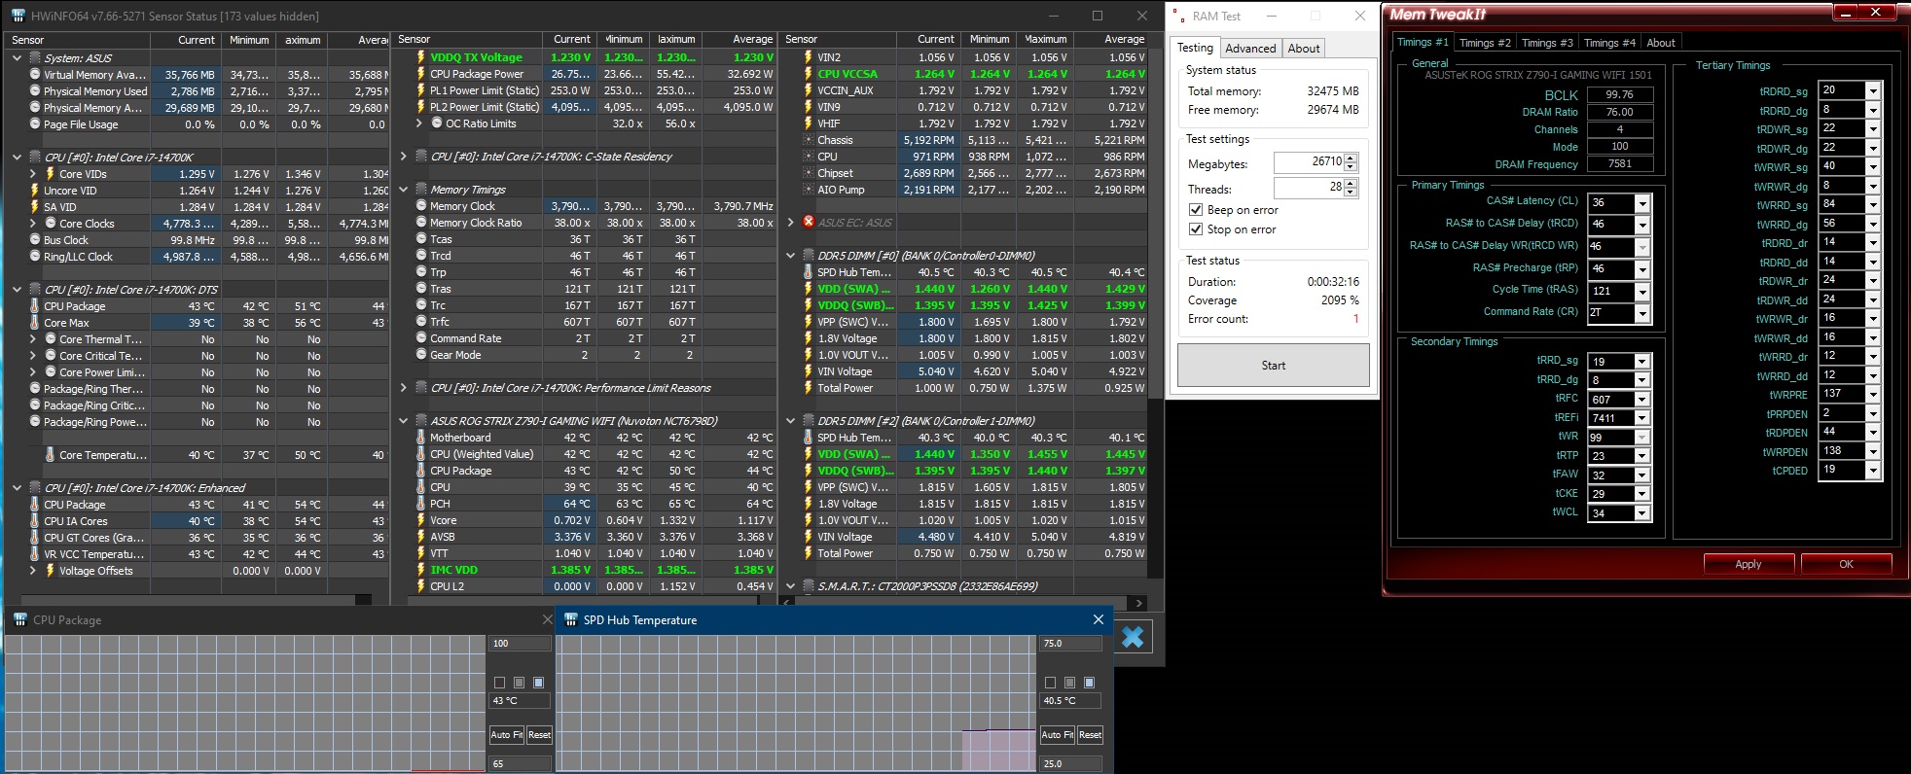Click the thermometer icon next to Core Temperatures
The width and height of the screenshot is (1911, 774).
coord(51,455)
